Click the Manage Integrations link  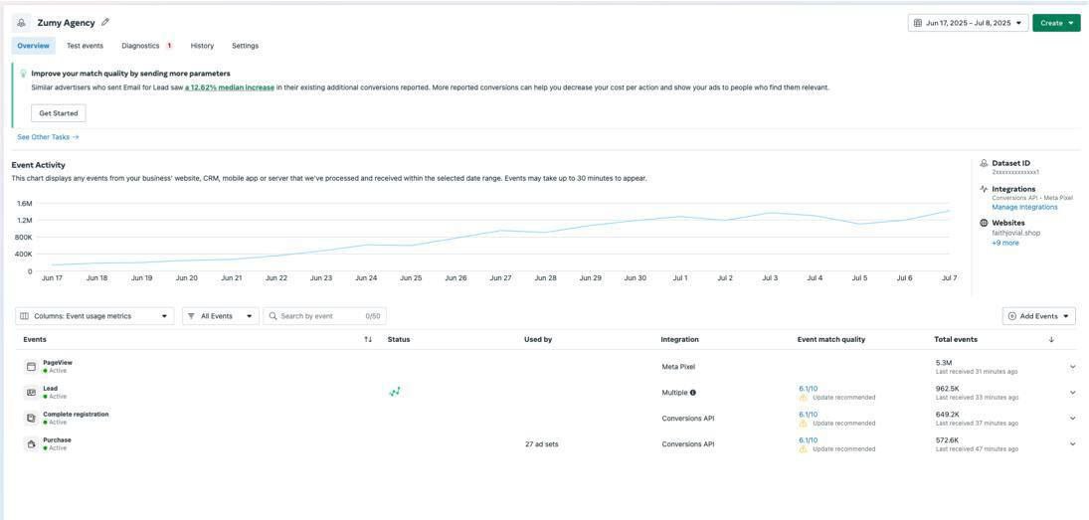[1024, 207]
